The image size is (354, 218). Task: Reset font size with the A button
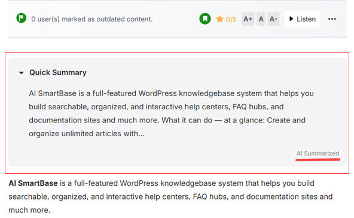click(261, 19)
